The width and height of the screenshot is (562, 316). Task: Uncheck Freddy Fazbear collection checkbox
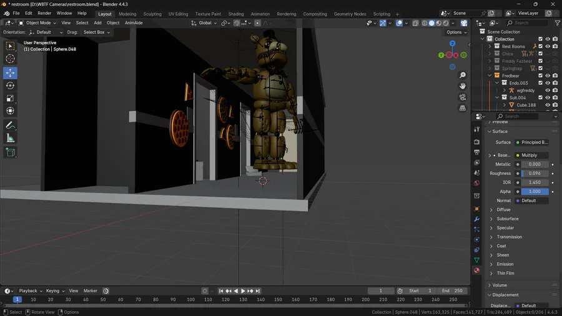click(x=541, y=61)
